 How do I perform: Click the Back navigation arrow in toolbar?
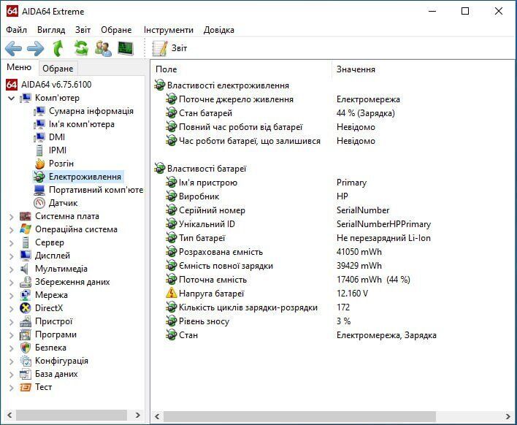pyautogui.click(x=14, y=49)
